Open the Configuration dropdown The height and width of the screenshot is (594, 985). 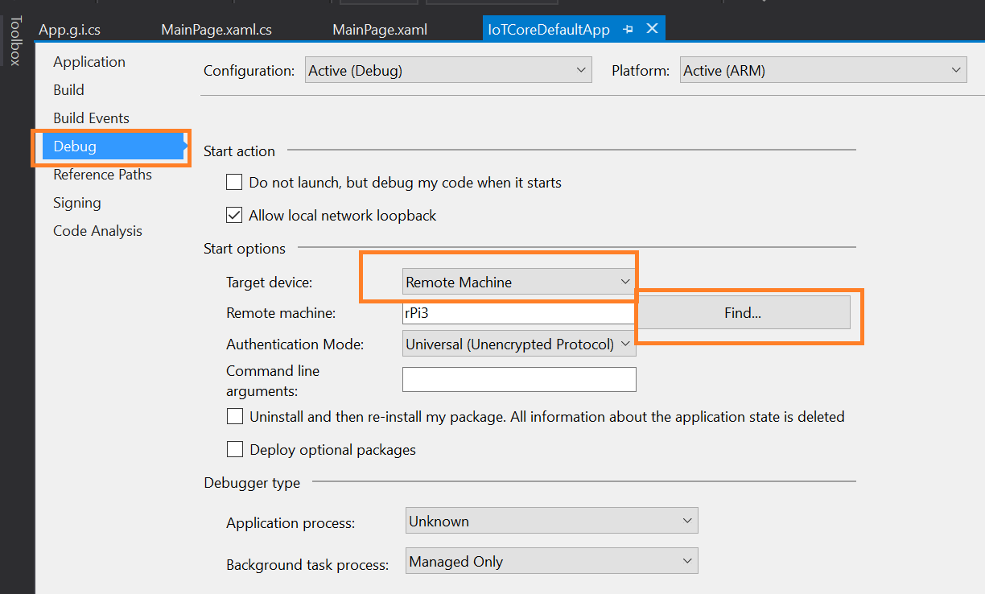pyautogui.click(x=448, y=70)
